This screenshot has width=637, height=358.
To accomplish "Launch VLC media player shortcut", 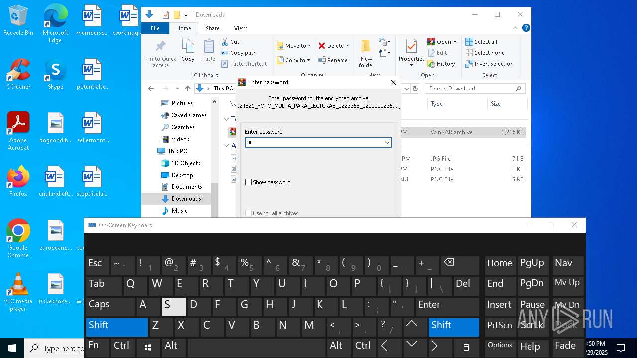I will 18,292.
